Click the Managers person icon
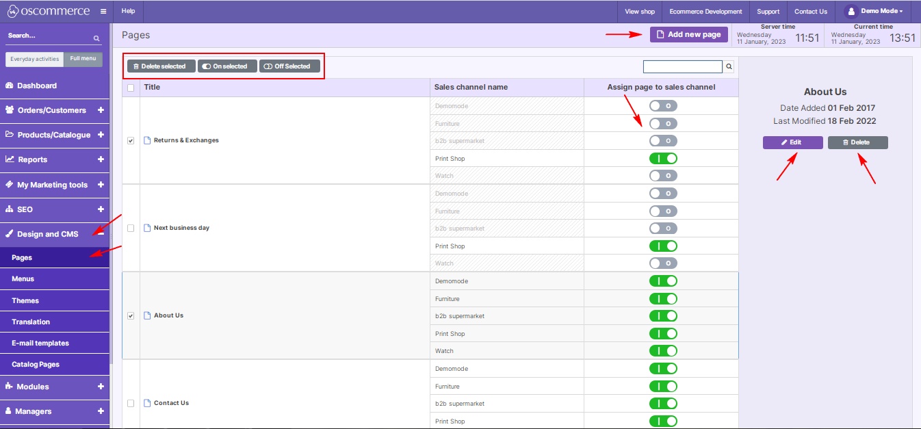921x429 pixels. coord(9,411)
